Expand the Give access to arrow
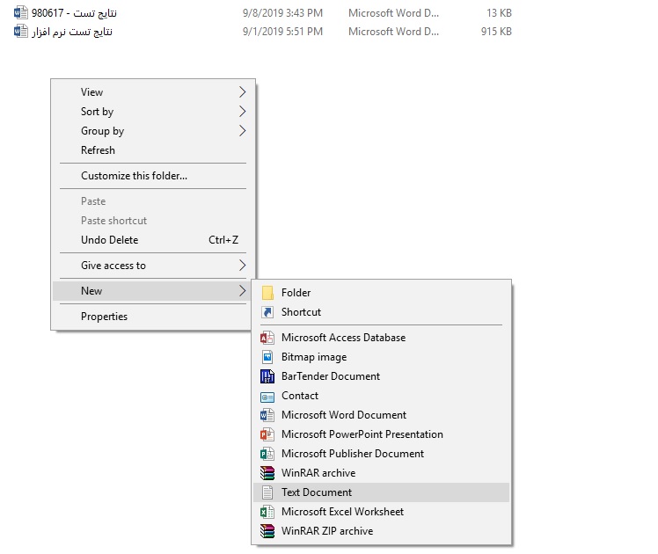Image resolution: width=658 pixels, height=554 pixels. click(x=242, y=265)
